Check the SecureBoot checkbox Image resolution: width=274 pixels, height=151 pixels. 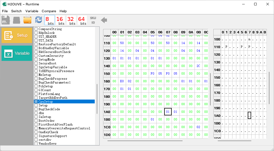(x=36, y=63)
